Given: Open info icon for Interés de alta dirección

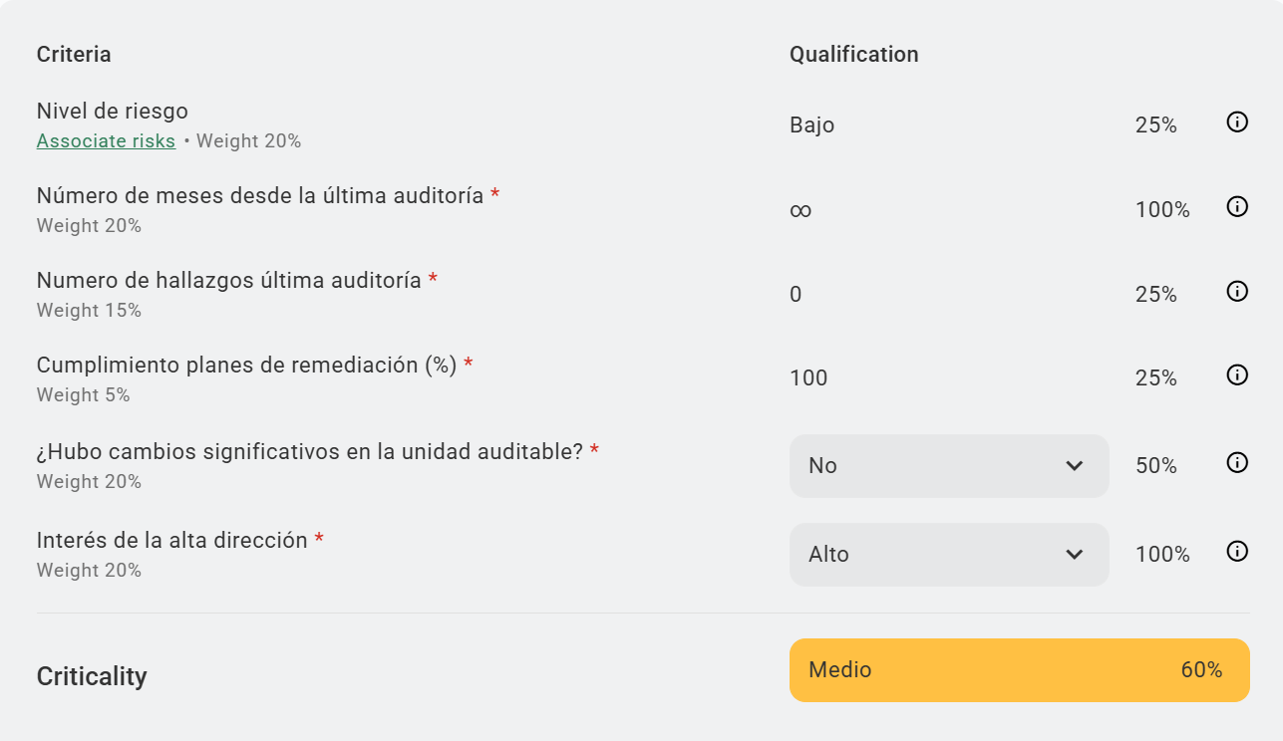Looking at the screenshot, I should click(x=1237, y=552).
